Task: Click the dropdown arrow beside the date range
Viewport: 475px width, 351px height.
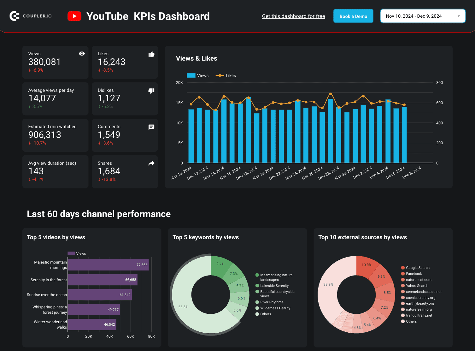Action: click(x=459, y=16)
